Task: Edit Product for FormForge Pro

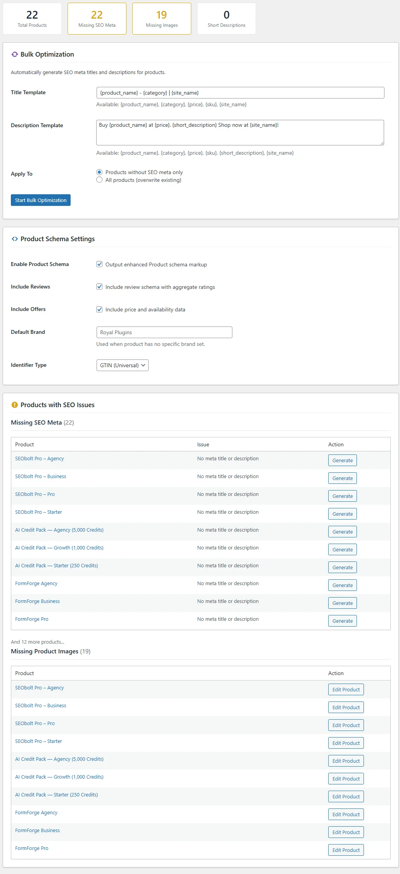Action: (x=346, y=850)
